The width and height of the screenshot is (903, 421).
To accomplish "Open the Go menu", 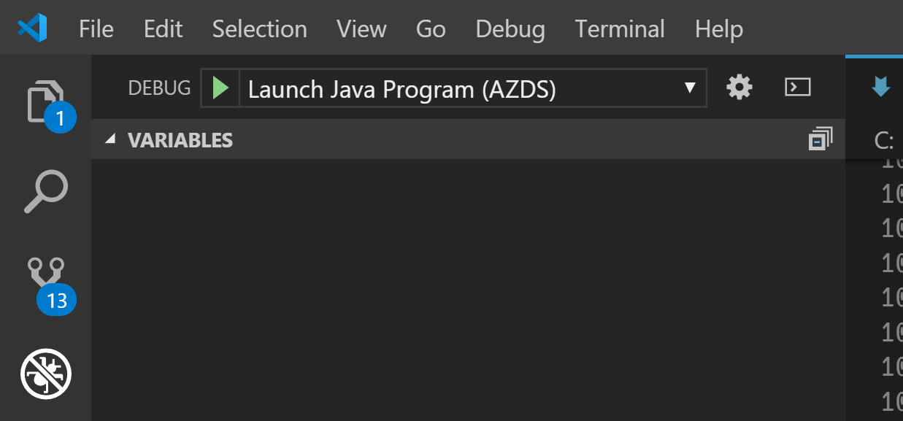I will click(x=431, y=29).
